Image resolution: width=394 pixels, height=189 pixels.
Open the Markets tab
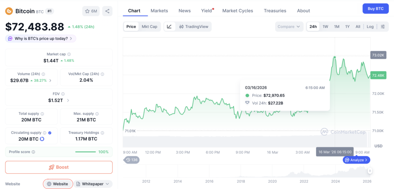tap(159, 11)
